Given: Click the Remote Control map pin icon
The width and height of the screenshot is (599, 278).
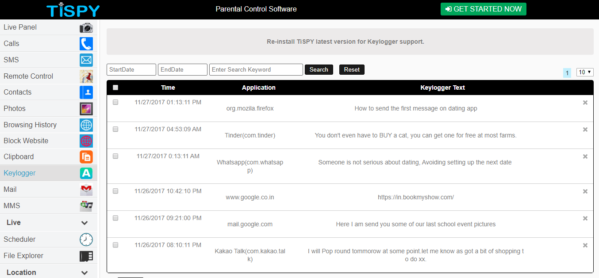Looking at the screenshot, I should [x=86, y=76].
